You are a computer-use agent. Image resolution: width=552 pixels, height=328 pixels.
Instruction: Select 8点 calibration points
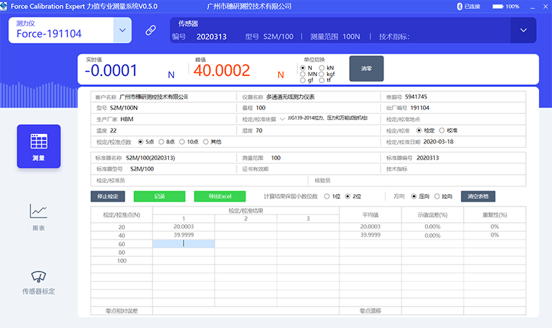[161, 142]
